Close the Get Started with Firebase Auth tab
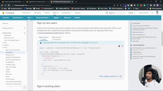The image size is (163, 91). pos(72,2)
